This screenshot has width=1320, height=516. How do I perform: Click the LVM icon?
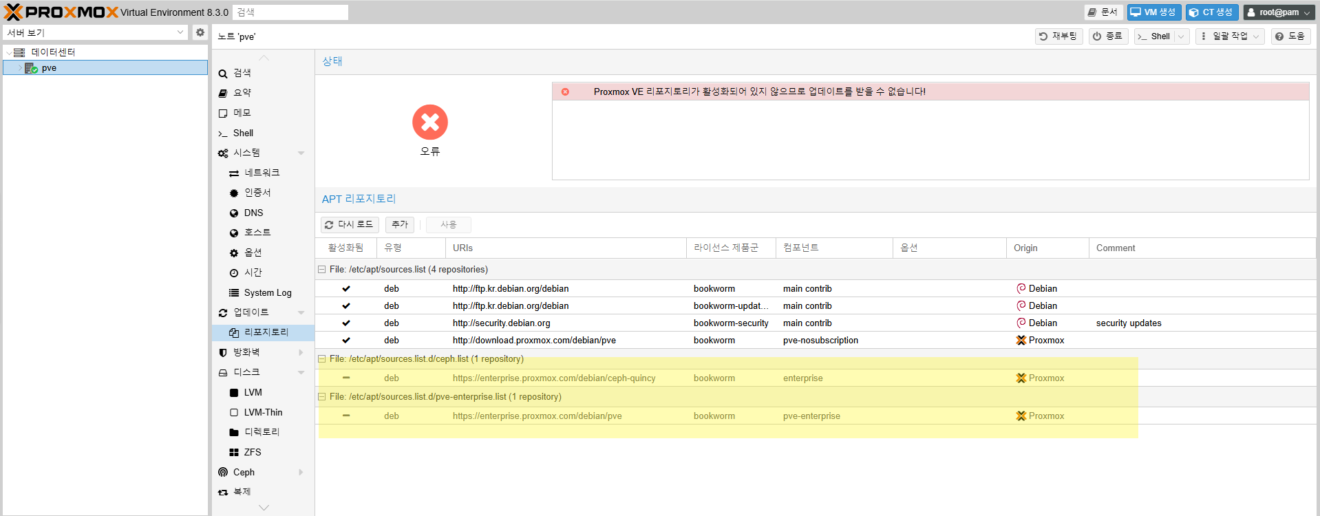point(234,393)
